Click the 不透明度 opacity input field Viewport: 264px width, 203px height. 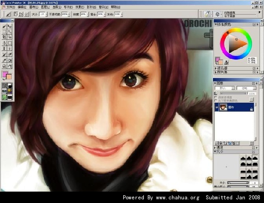tap(65, 14)
